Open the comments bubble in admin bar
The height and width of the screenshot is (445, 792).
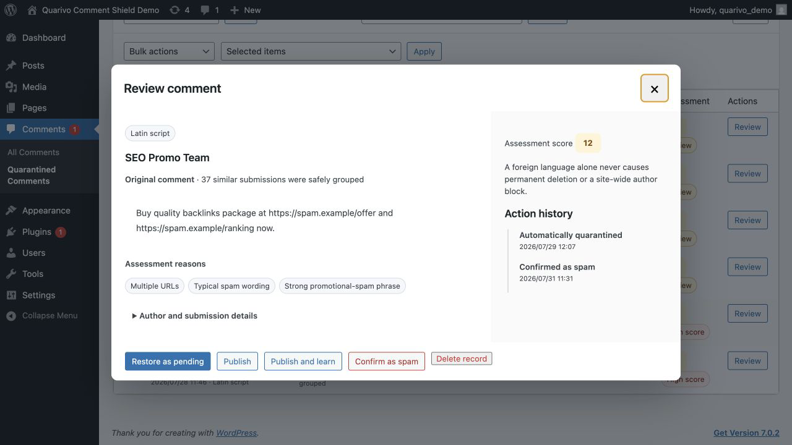tap(209, 10)
